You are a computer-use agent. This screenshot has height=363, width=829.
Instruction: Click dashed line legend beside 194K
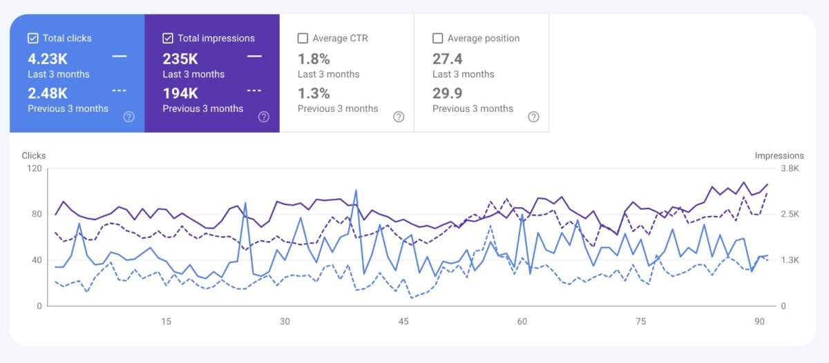tap(254, 90)
